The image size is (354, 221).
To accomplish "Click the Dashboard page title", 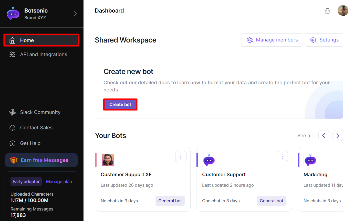I will (109, 11).
